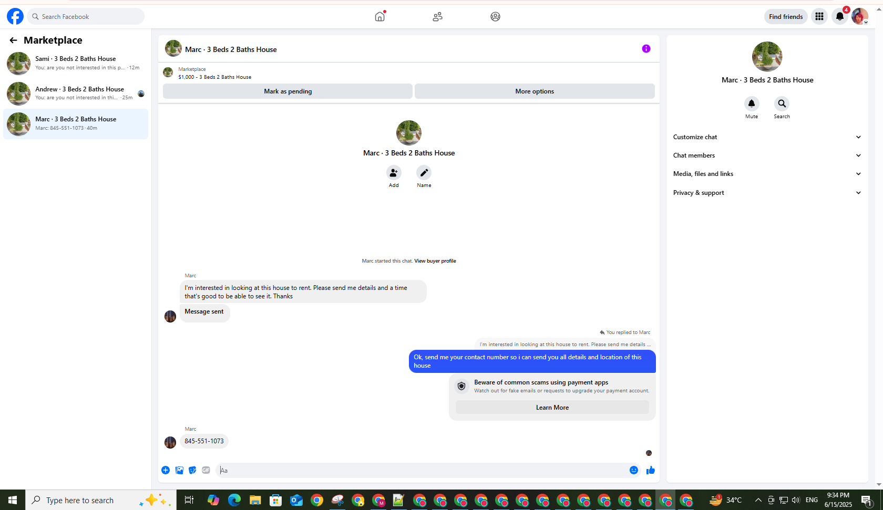Open the Facebook home logo
Screen dimensions: 883x510
pyautogui.click(x=15, y=16)
